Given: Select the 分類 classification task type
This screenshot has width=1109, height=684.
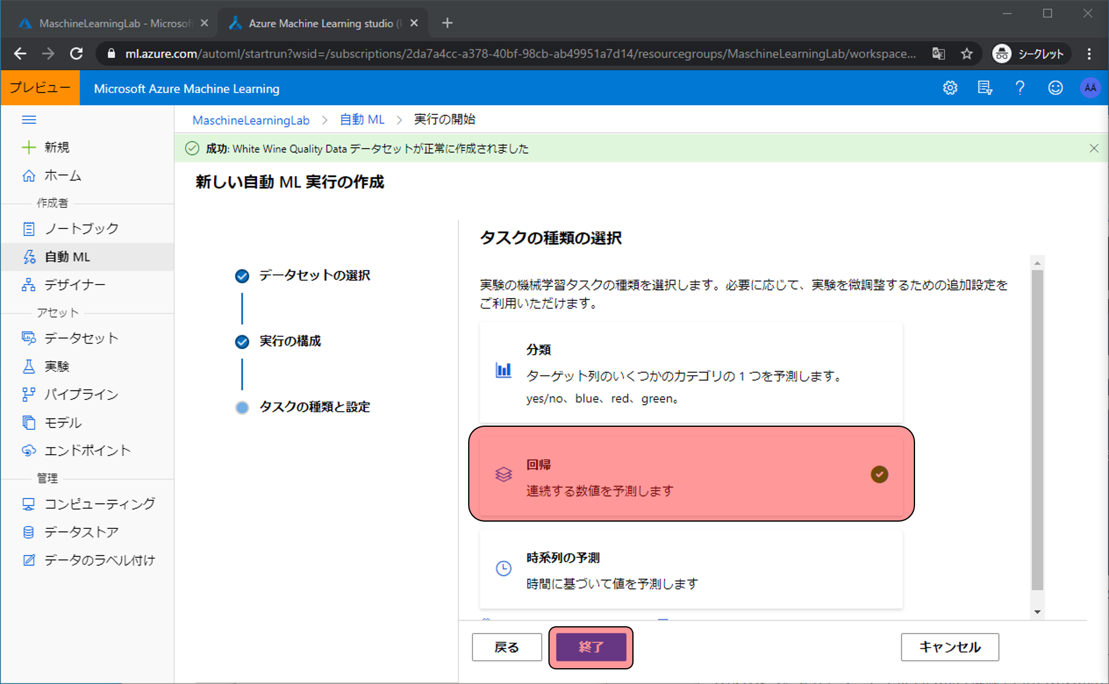Looking at the screenshot, I should (691, 373).
